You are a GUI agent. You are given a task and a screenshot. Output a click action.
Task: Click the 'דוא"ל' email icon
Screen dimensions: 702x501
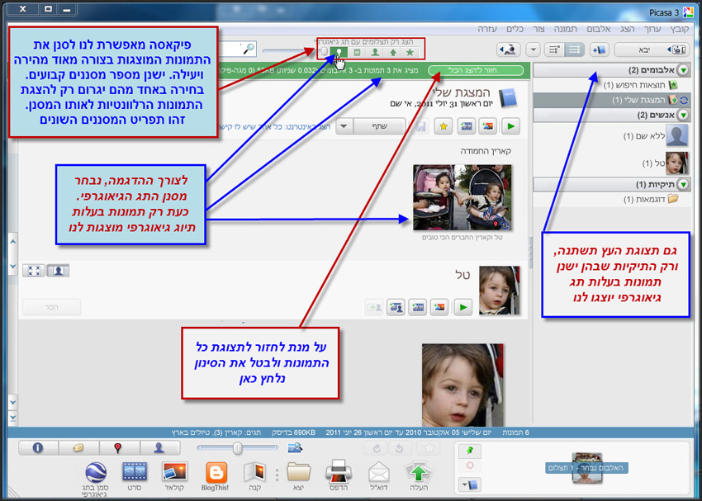(x=379, y=475)
